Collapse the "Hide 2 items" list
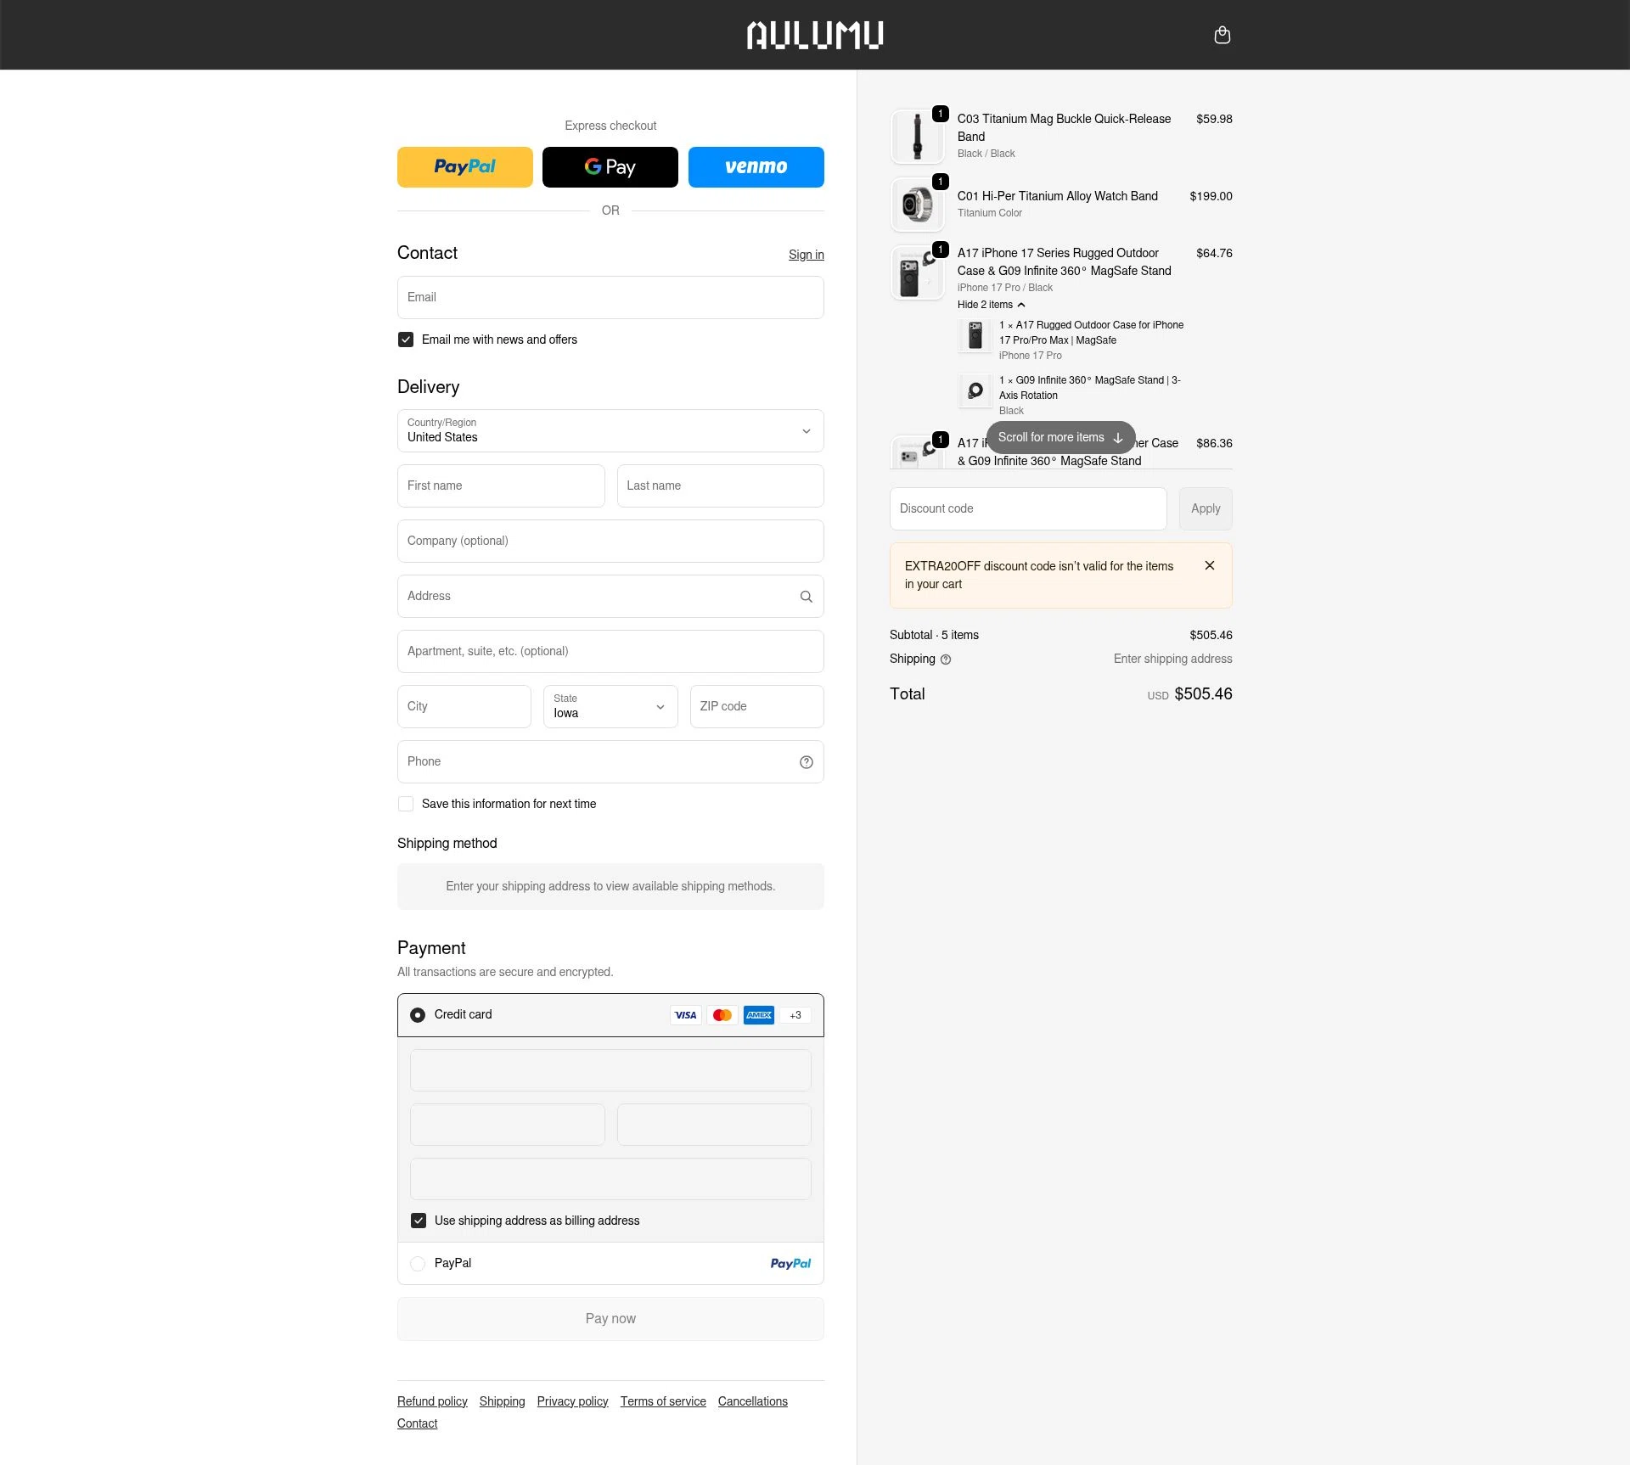The height and width of the screenshot is (1465, 1630). pos(991,305)
